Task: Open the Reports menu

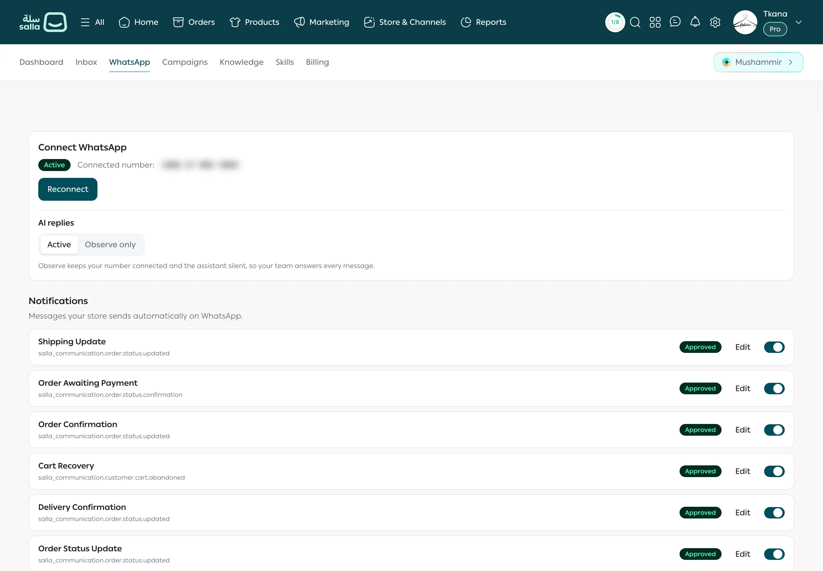Action: tap(484, 22)
